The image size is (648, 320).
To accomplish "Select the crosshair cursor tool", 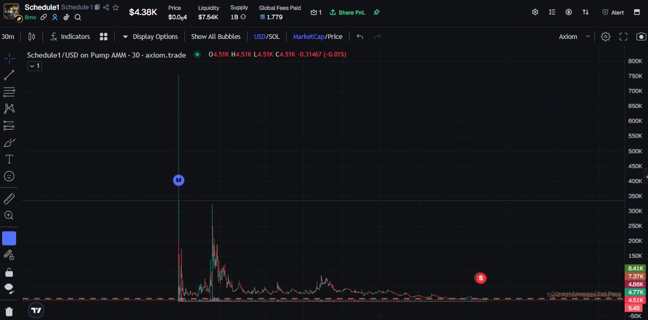I will pos(9,58).
